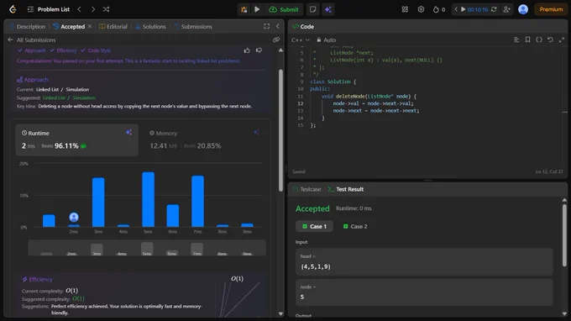Expand the code editor fullscreen icon

562,39
